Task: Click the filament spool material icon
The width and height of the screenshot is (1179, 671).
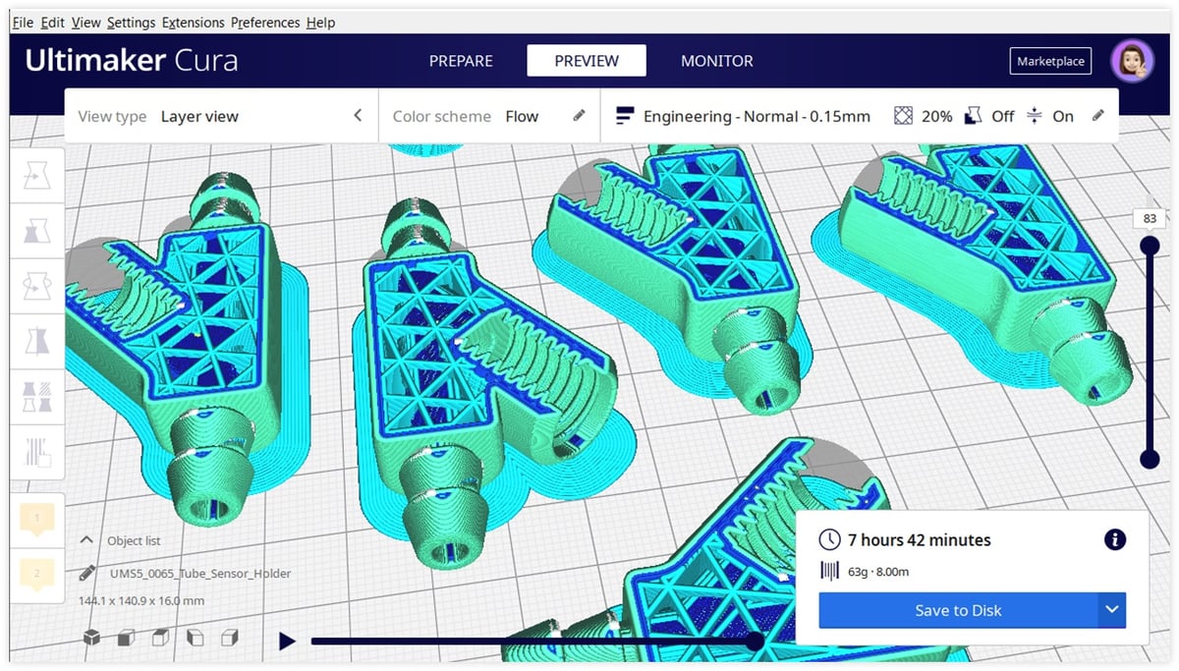Action: [x=830, y=570]
